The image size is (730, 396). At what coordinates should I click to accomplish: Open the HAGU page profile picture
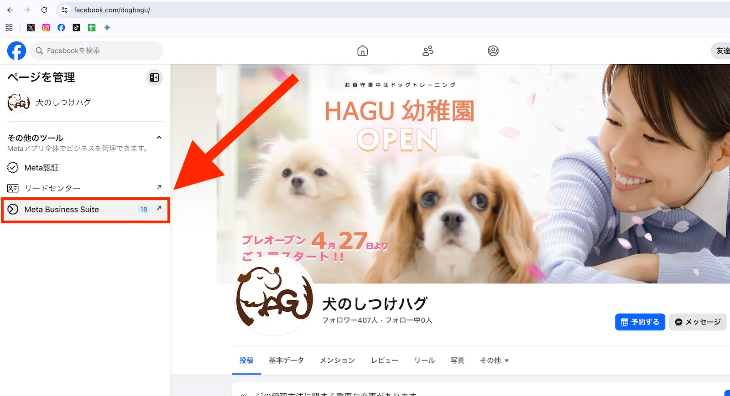[274, 296]
